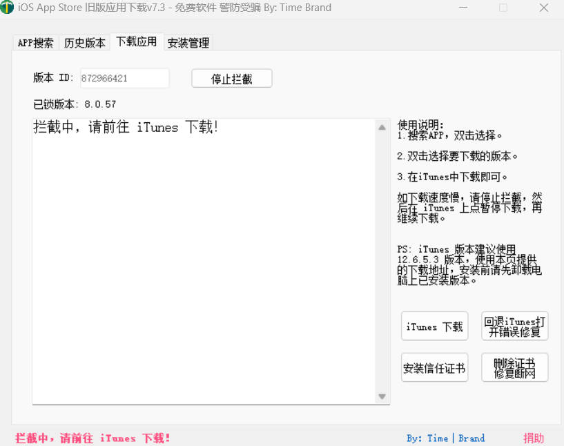Click the iTunes 下载 button
The width and height of the screenshot is (564, 446).
pos(434,327)
